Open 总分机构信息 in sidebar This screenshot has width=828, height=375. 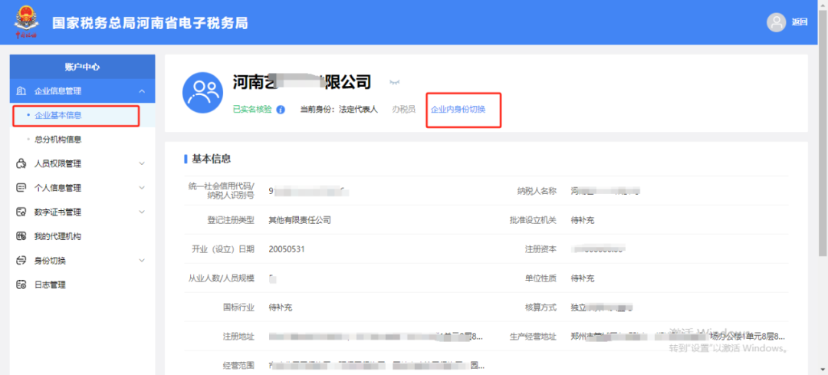58,140
